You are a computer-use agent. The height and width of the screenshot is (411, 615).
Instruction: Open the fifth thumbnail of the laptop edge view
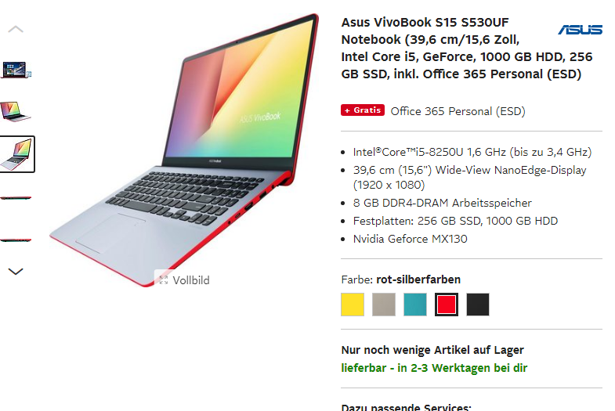pos(16,240)
